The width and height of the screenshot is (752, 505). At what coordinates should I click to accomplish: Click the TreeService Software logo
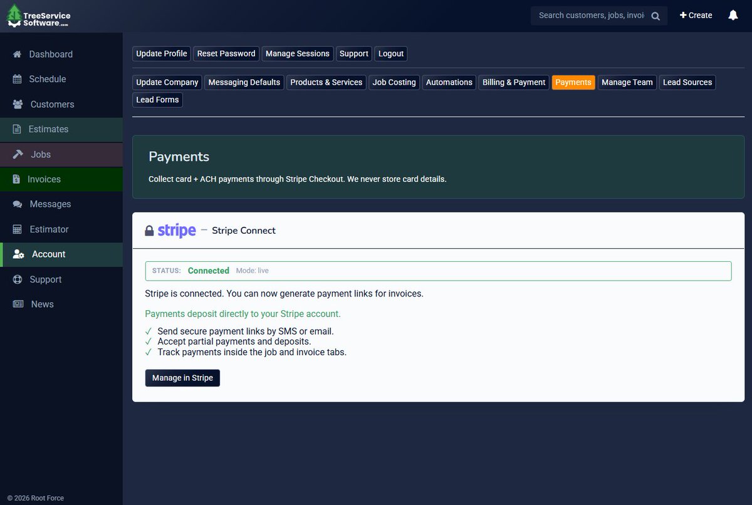(x=38, y=16)
